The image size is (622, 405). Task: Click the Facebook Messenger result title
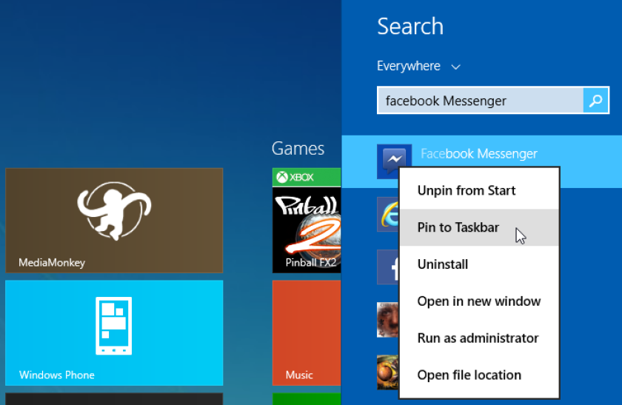point(479,153)
